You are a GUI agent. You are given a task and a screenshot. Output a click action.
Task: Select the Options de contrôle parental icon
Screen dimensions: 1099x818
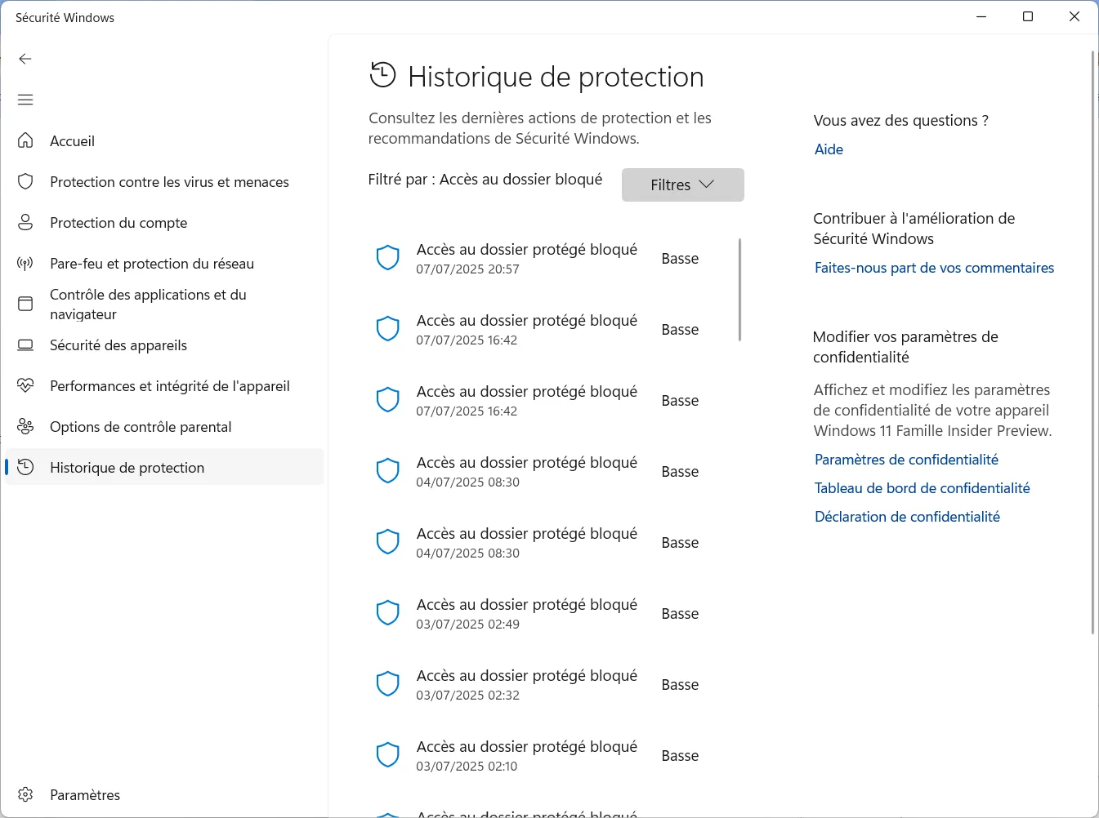(x=25, y=426)
